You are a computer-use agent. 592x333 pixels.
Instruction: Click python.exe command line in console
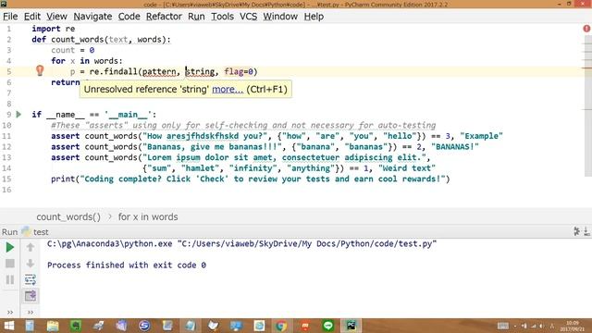[241, 244]
